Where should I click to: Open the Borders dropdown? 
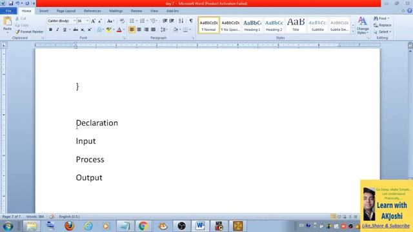pos(190,30)
